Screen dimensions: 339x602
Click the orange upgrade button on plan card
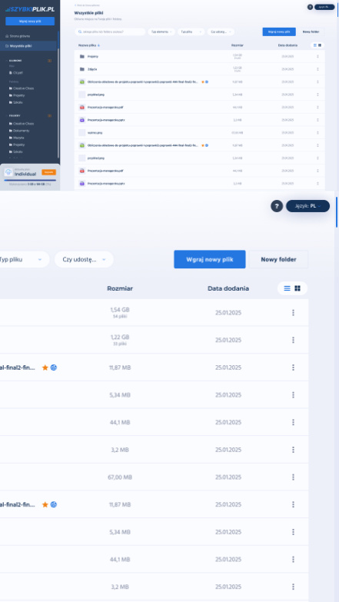48,172
